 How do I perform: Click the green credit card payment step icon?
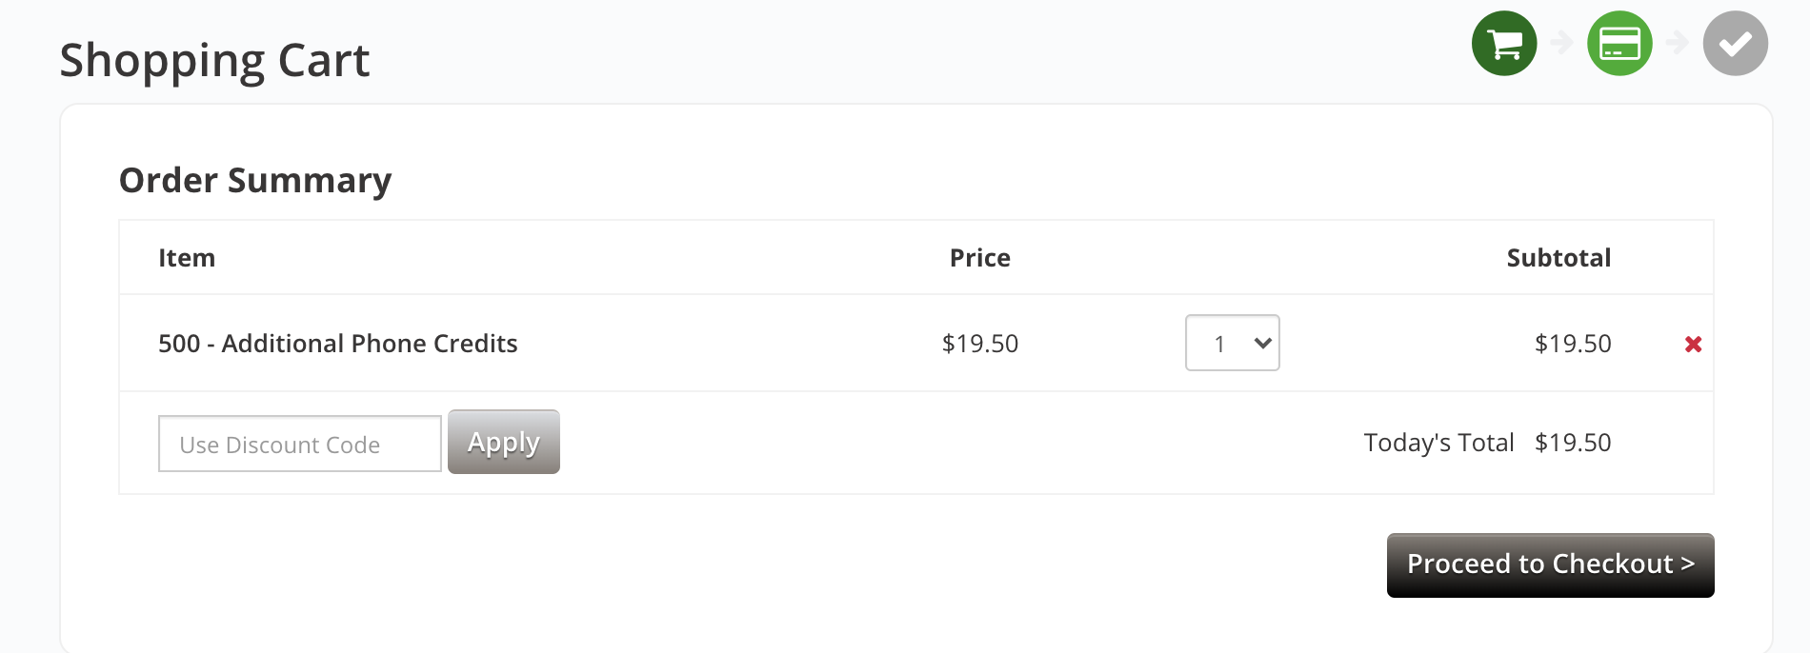1619,43
